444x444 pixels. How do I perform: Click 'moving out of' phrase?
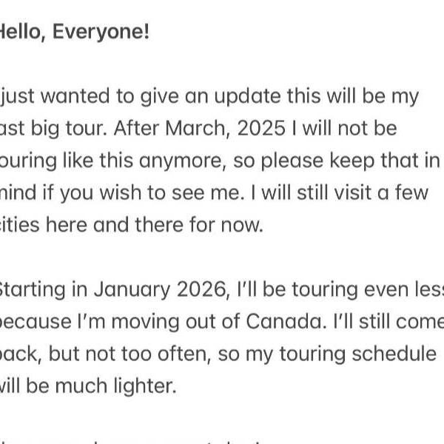click(x=175, y=323)
